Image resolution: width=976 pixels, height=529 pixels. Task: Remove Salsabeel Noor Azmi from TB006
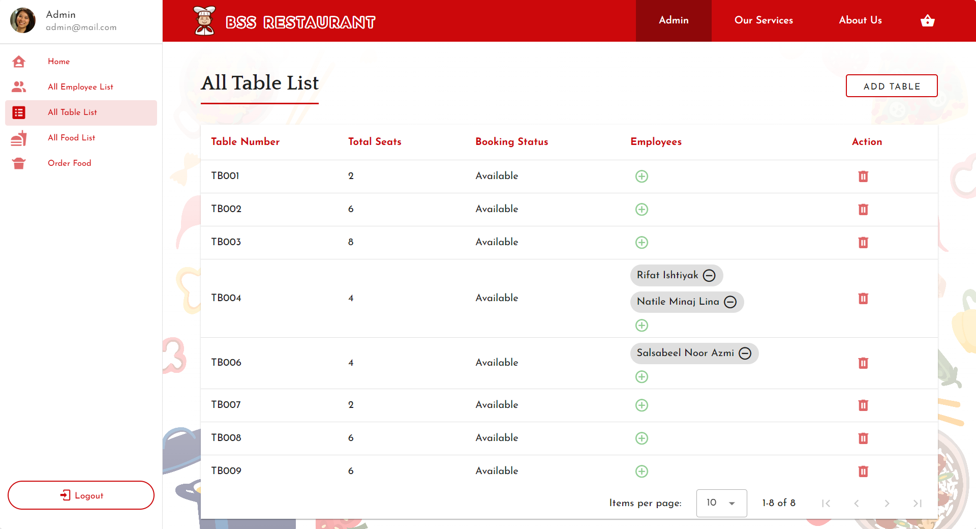tap(745, 353)
